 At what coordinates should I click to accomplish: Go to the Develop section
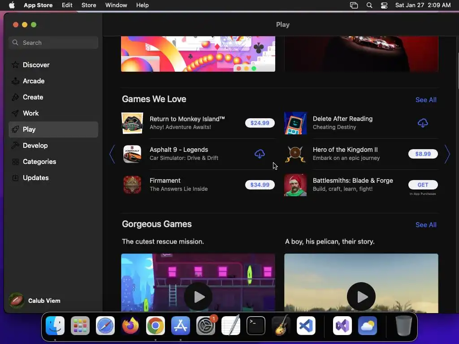coord(54,146)
